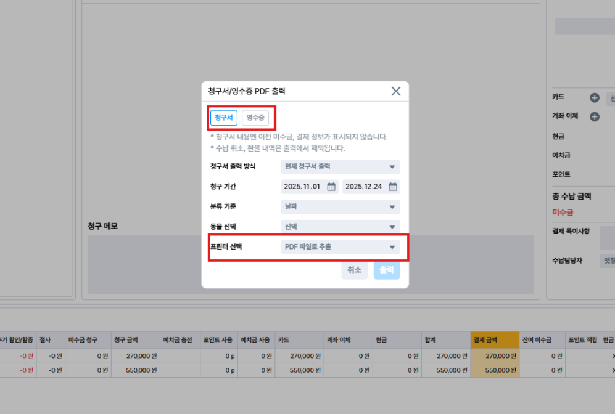Click the 결제 금액 column header
This screenshot has height=414, width=615.
coord(495,340)
